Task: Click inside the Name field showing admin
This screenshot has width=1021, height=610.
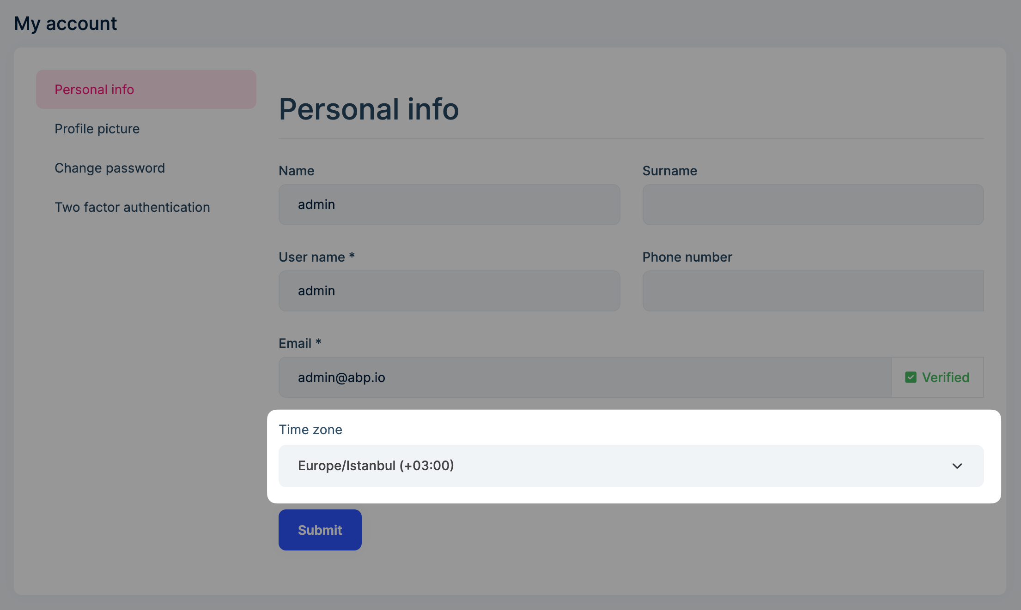Action: (x=449, y=204)
